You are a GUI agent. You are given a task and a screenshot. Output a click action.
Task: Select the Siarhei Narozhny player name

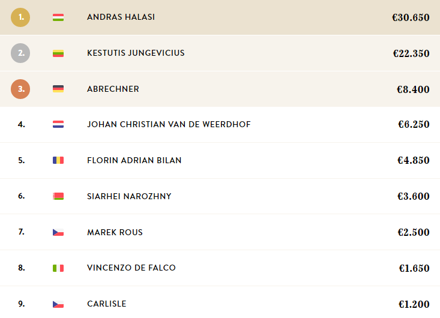click(x=129, y=196)
